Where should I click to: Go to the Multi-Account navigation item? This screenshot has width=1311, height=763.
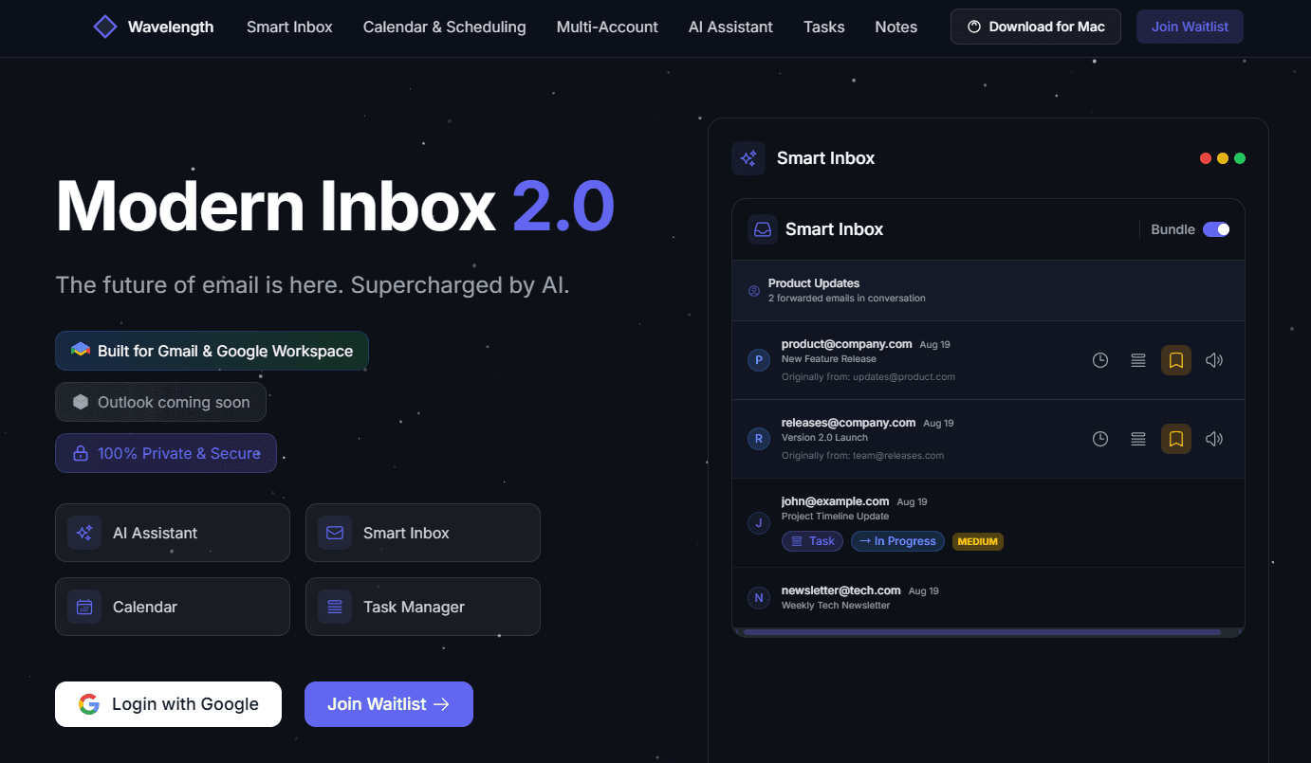[607, 27]
